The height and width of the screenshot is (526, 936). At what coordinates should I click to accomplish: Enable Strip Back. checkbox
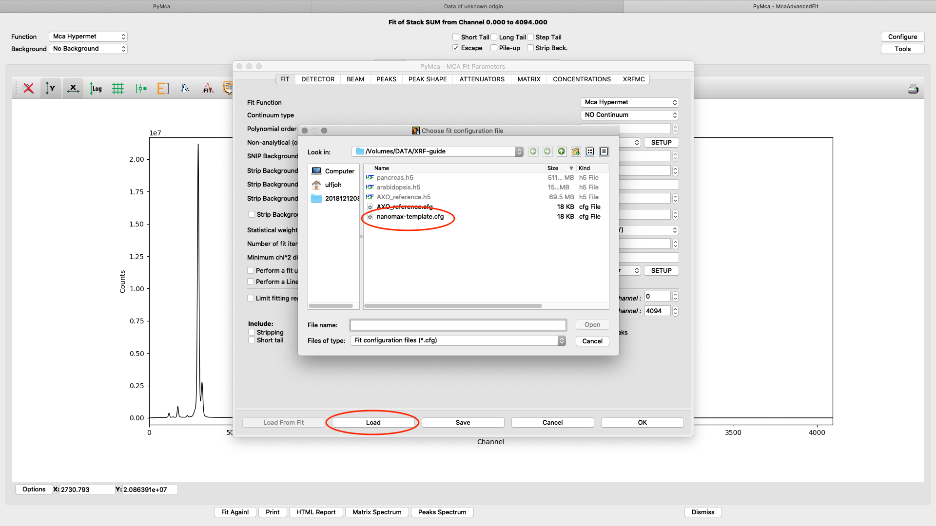pos(530,48)
